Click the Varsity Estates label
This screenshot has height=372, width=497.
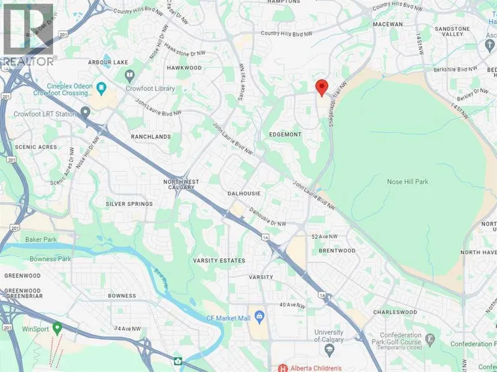(219, 261)
